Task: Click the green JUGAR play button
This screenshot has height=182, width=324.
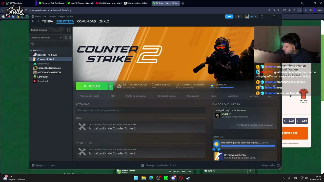Action: tap(92, 86)
